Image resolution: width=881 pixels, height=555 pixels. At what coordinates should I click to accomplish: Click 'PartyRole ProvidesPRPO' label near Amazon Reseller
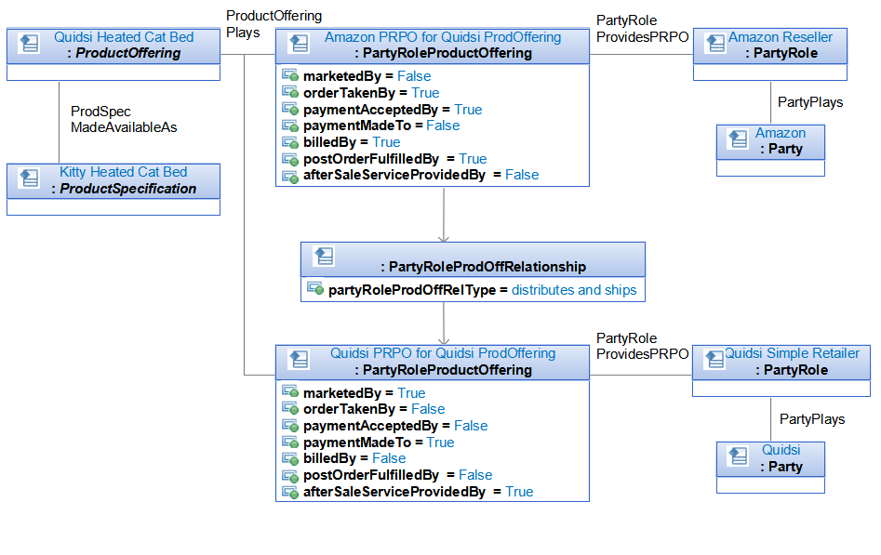(642, 29)
